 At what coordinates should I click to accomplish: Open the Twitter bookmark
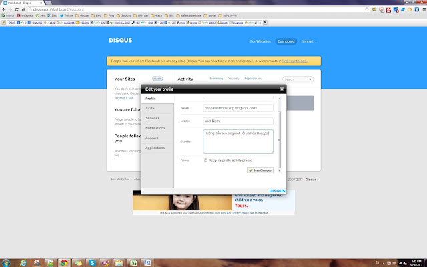coord(66,15)
